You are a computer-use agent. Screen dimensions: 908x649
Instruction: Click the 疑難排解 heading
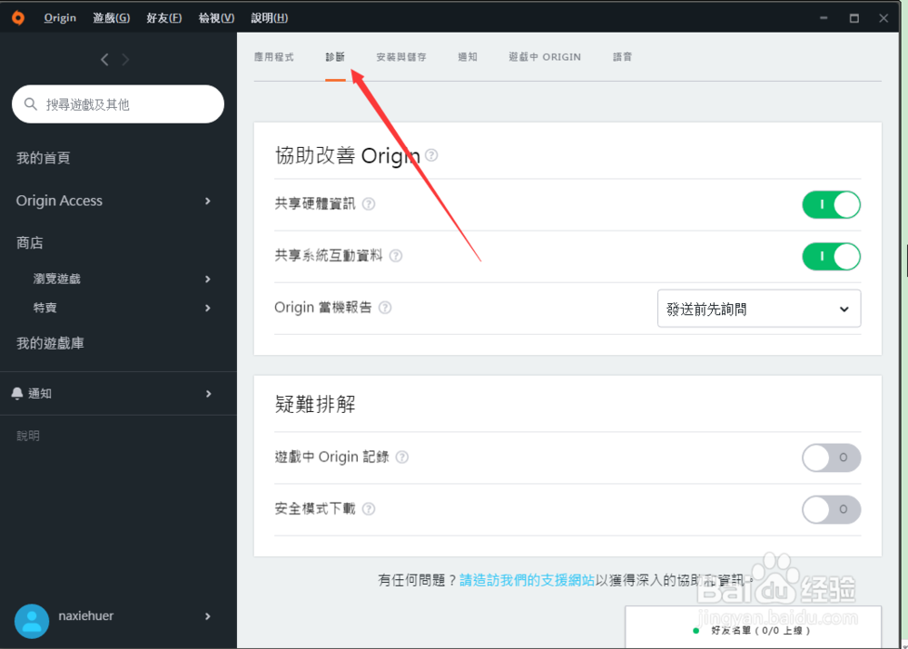pos(315,404)
